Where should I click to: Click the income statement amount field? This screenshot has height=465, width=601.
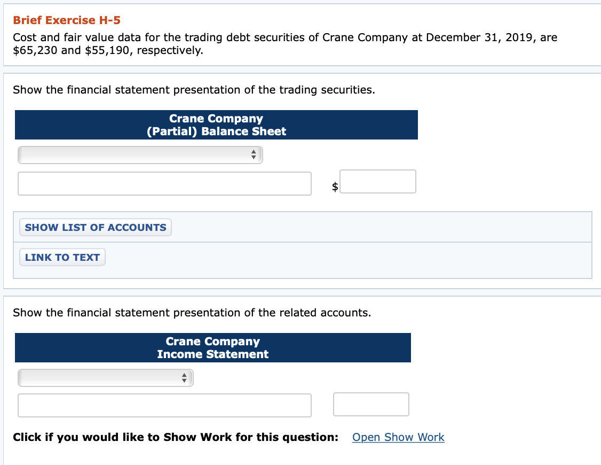pyautogui.click(x=370, y=404)
